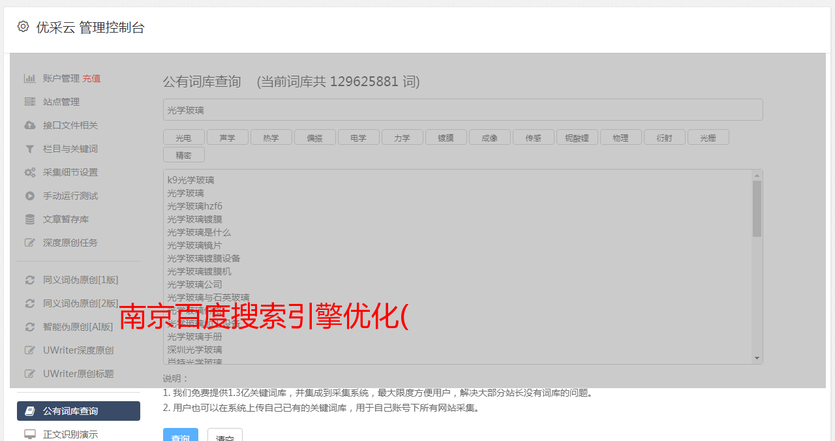Select 光学玻璃hzf6 in the results list
The height and width of the screenshot is (441, 835).
pos(194,206)
